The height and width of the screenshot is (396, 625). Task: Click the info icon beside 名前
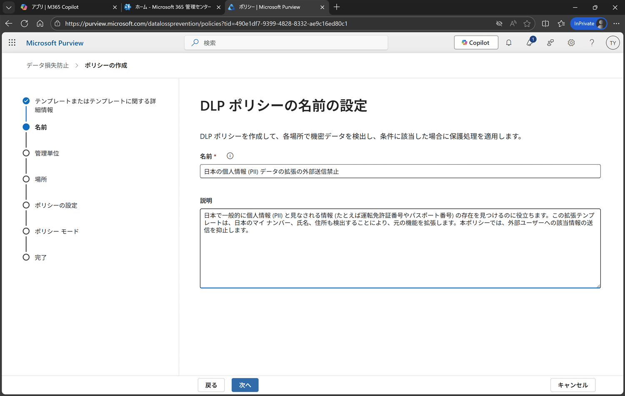pyautogui.click(x=230, y=156)
